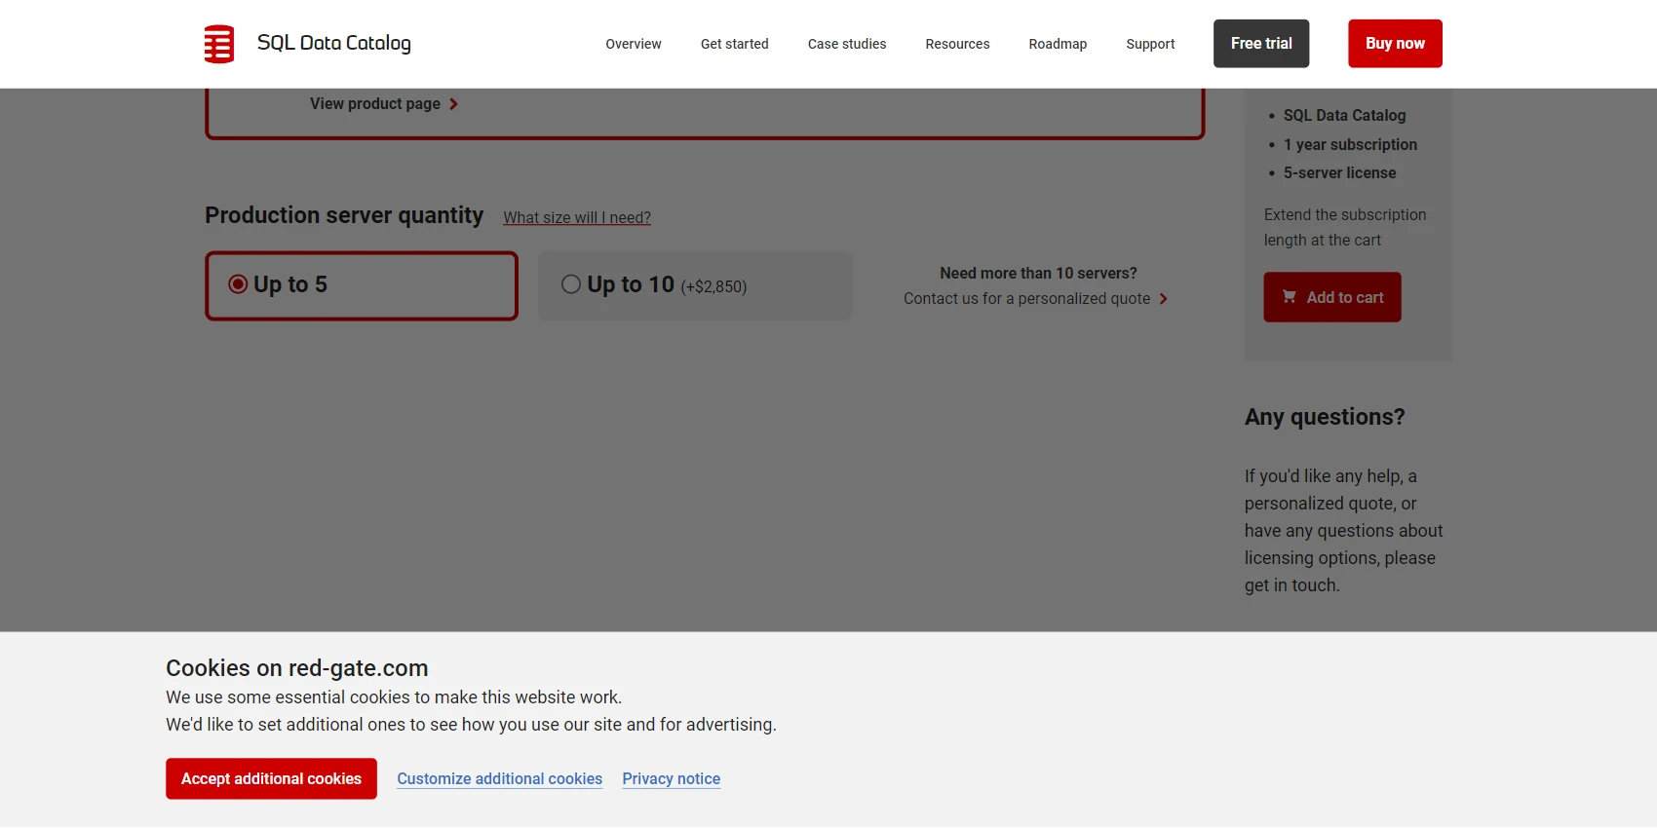Open the Privacy notice link

(672, 778)
